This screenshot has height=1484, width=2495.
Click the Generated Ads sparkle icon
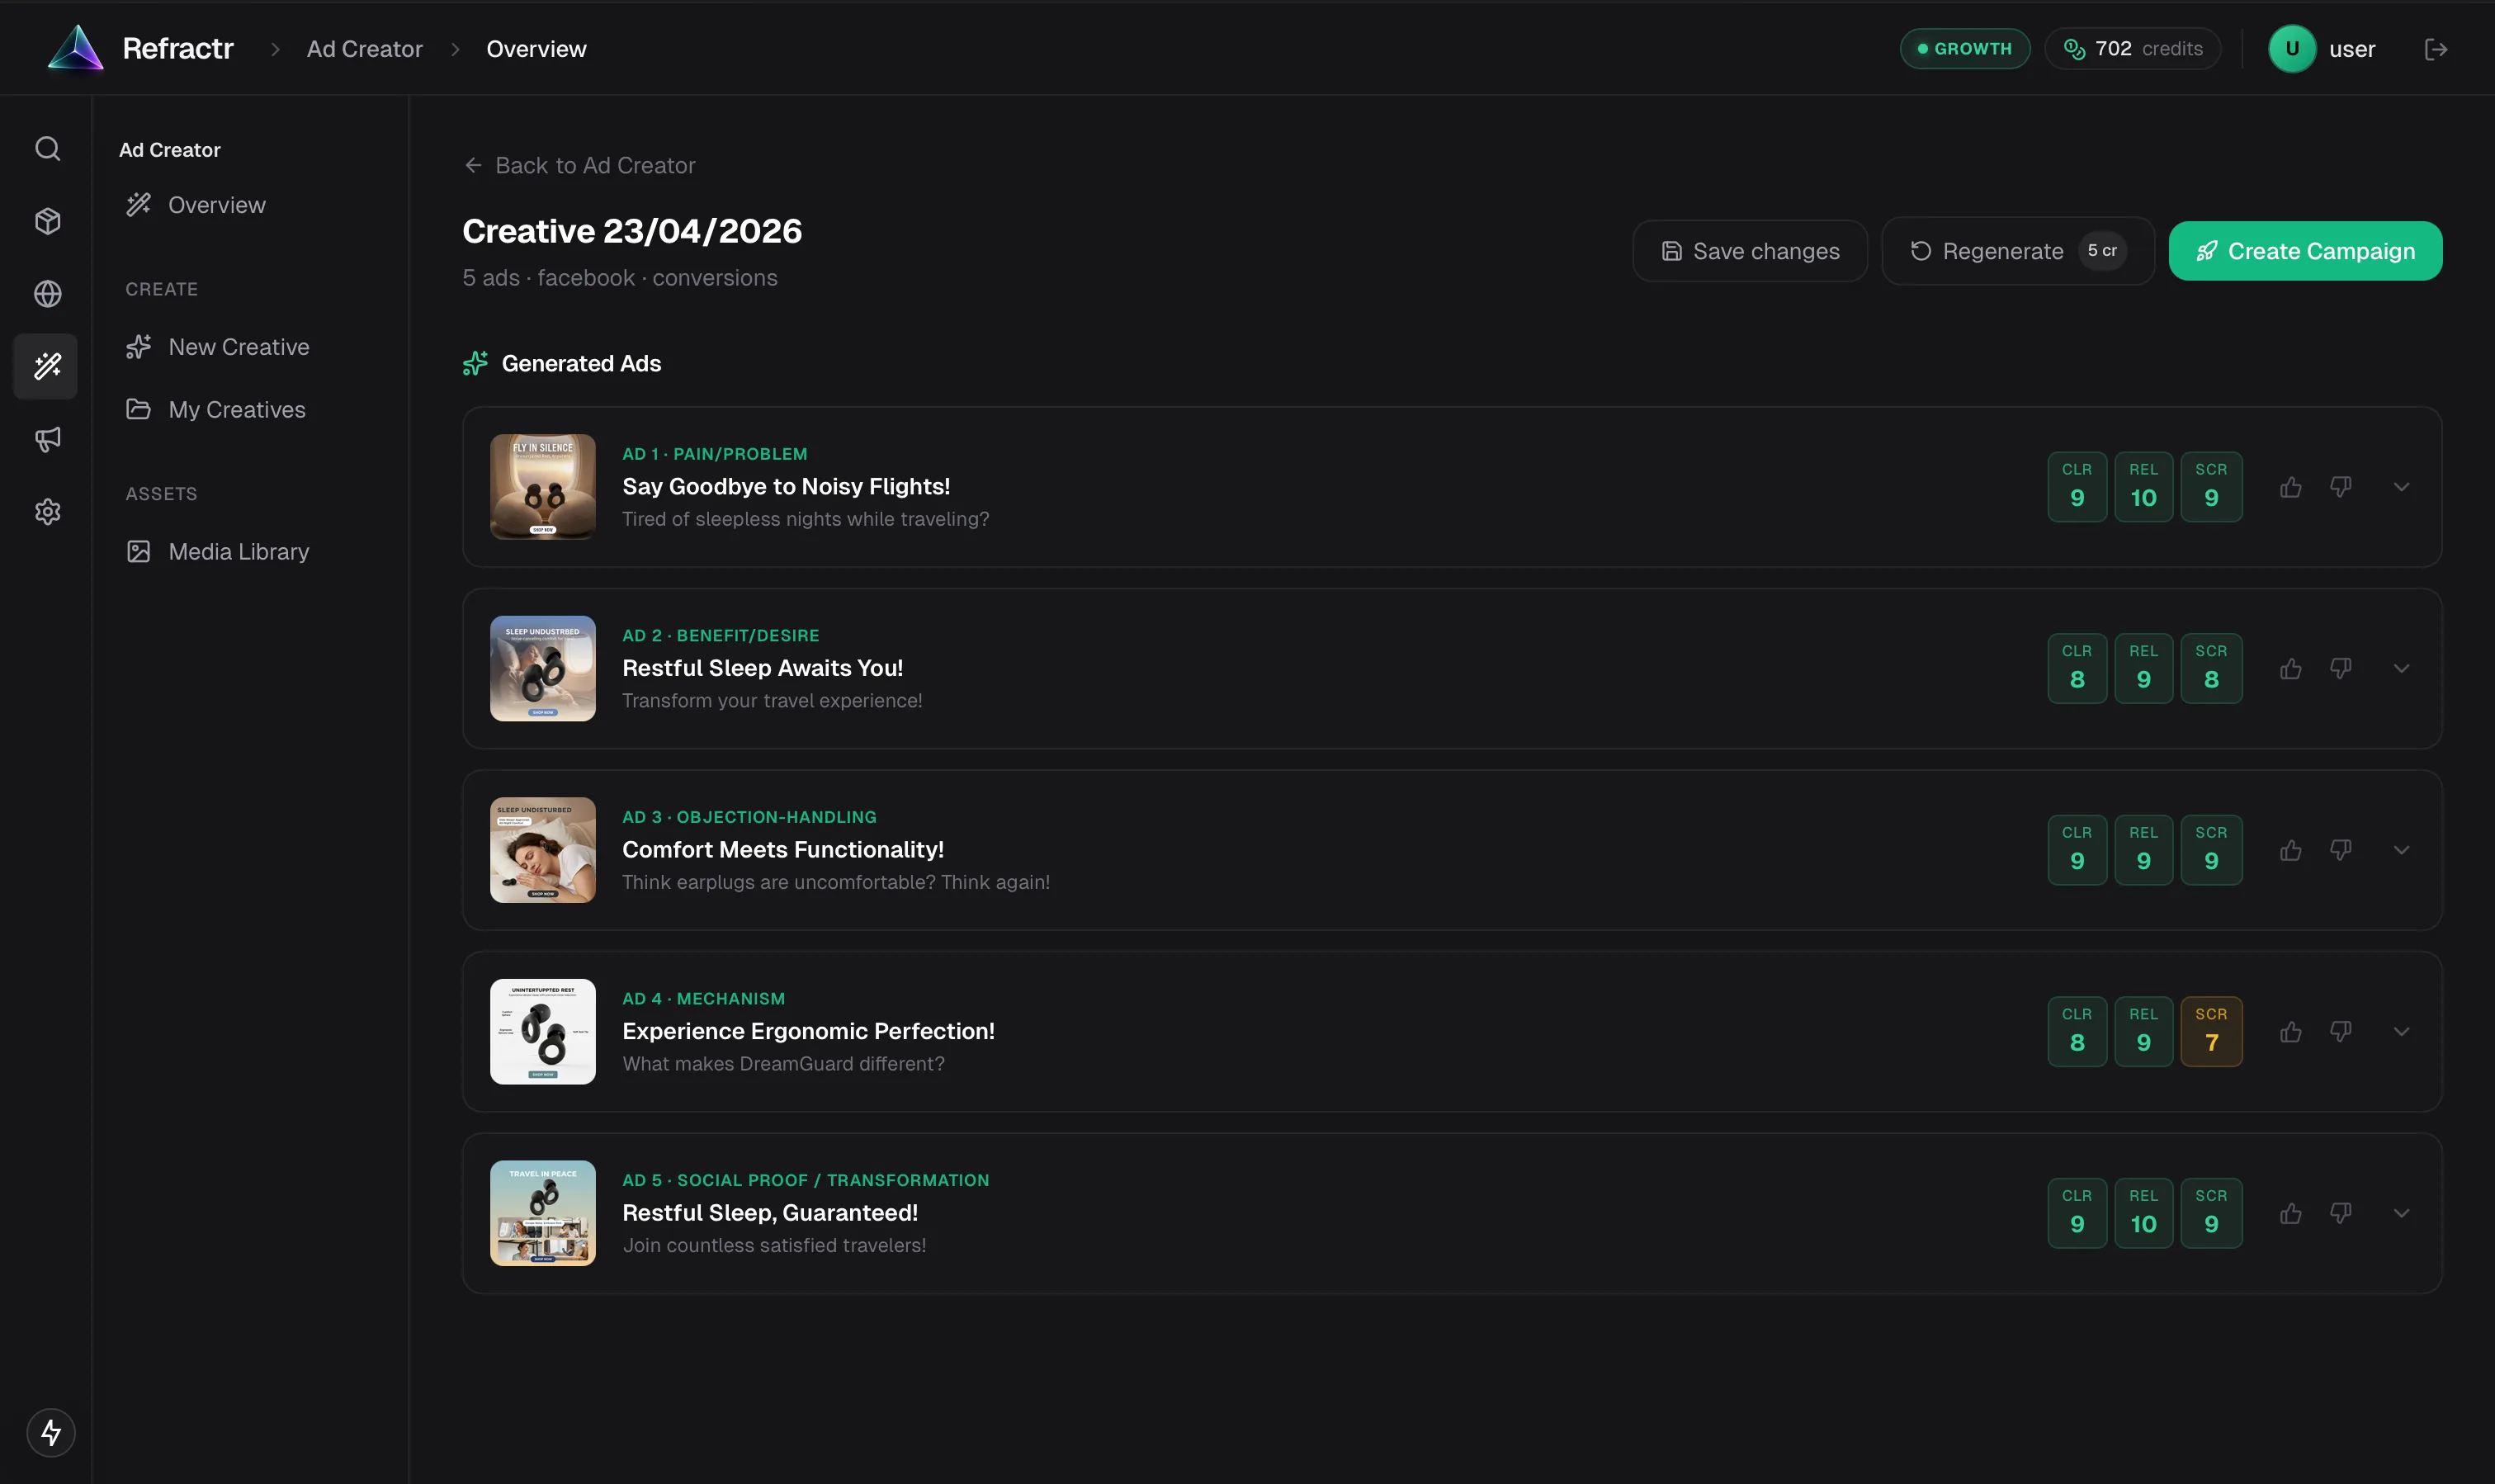(x=475, y=363)
